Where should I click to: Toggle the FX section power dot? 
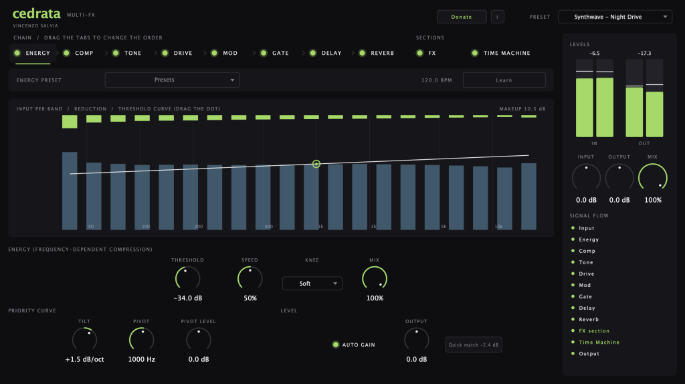pyautogui.click(x=420, y=53)
